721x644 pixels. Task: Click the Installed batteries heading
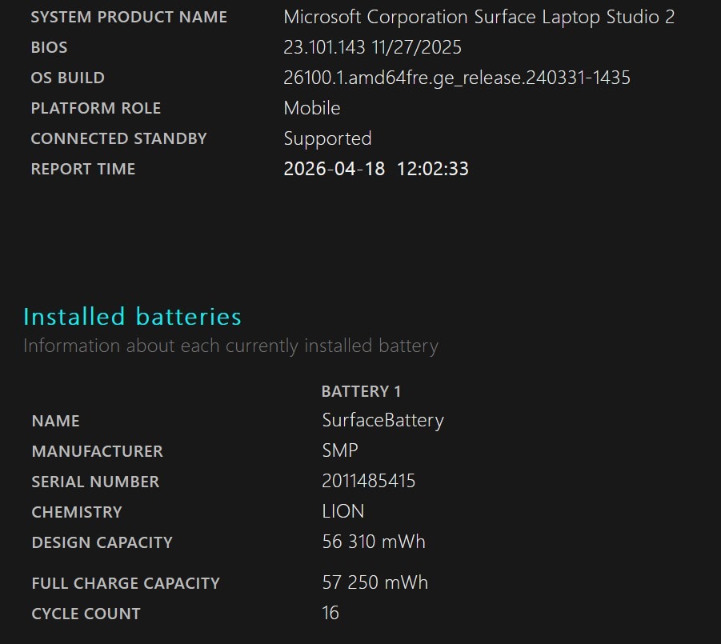point(132,317)
